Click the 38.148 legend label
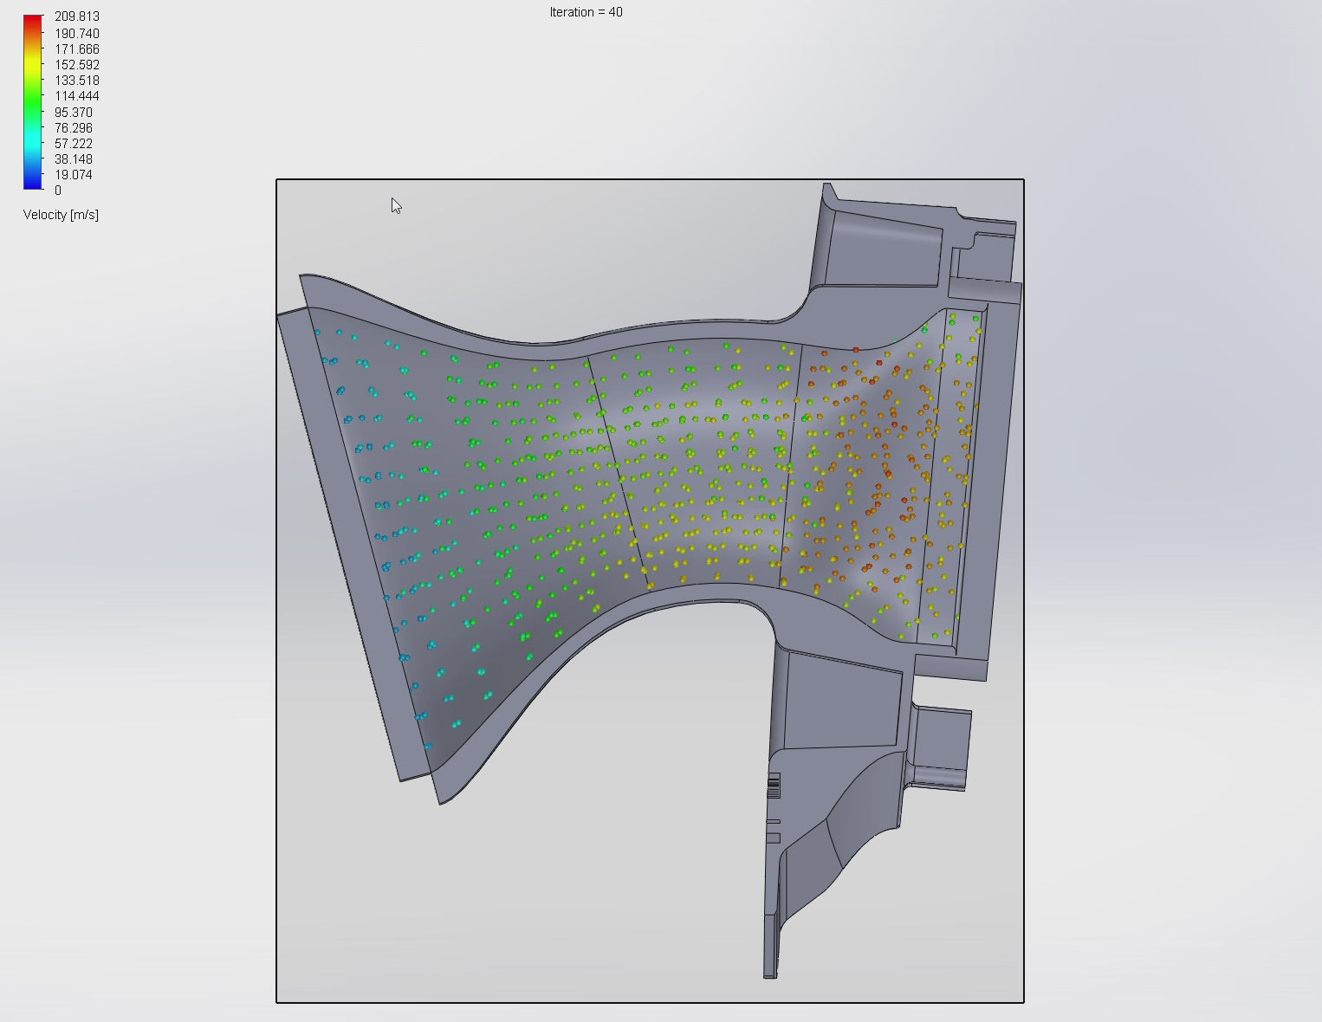 (74, 159)
